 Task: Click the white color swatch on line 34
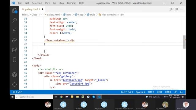[x=61, y=33]
